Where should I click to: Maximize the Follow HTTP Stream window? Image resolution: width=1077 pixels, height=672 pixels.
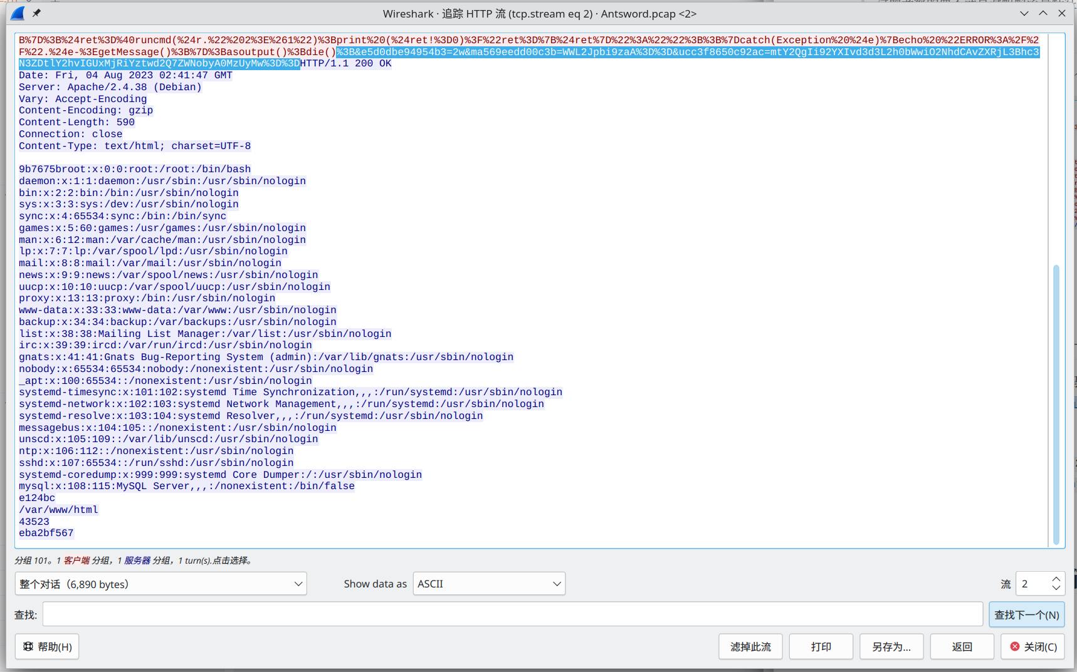pyautogui.click(x=1043, y=13)
